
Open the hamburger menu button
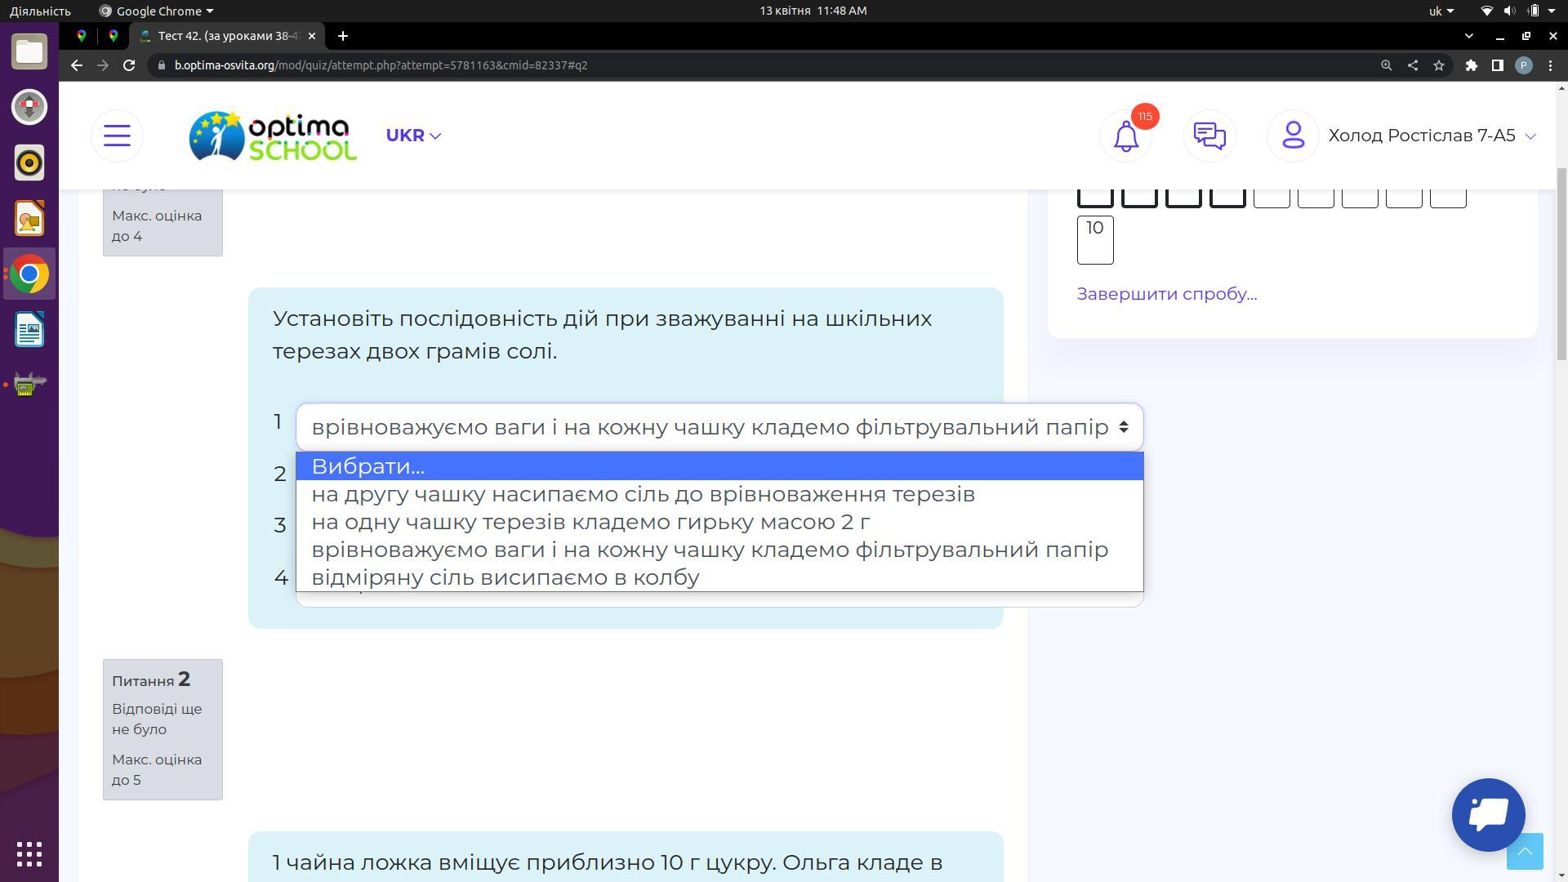point(117,136)
